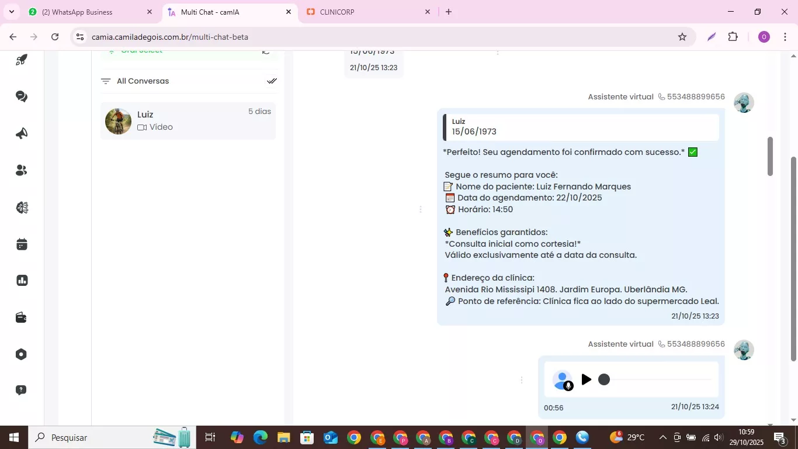Open the megaphone campaigns icon
This screenshot has width=798, height=449.
(22, 134)
